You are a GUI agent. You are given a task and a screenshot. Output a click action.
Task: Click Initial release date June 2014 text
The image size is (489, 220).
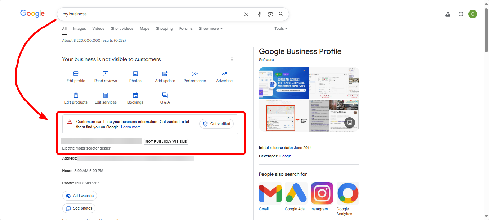[285, 148]
